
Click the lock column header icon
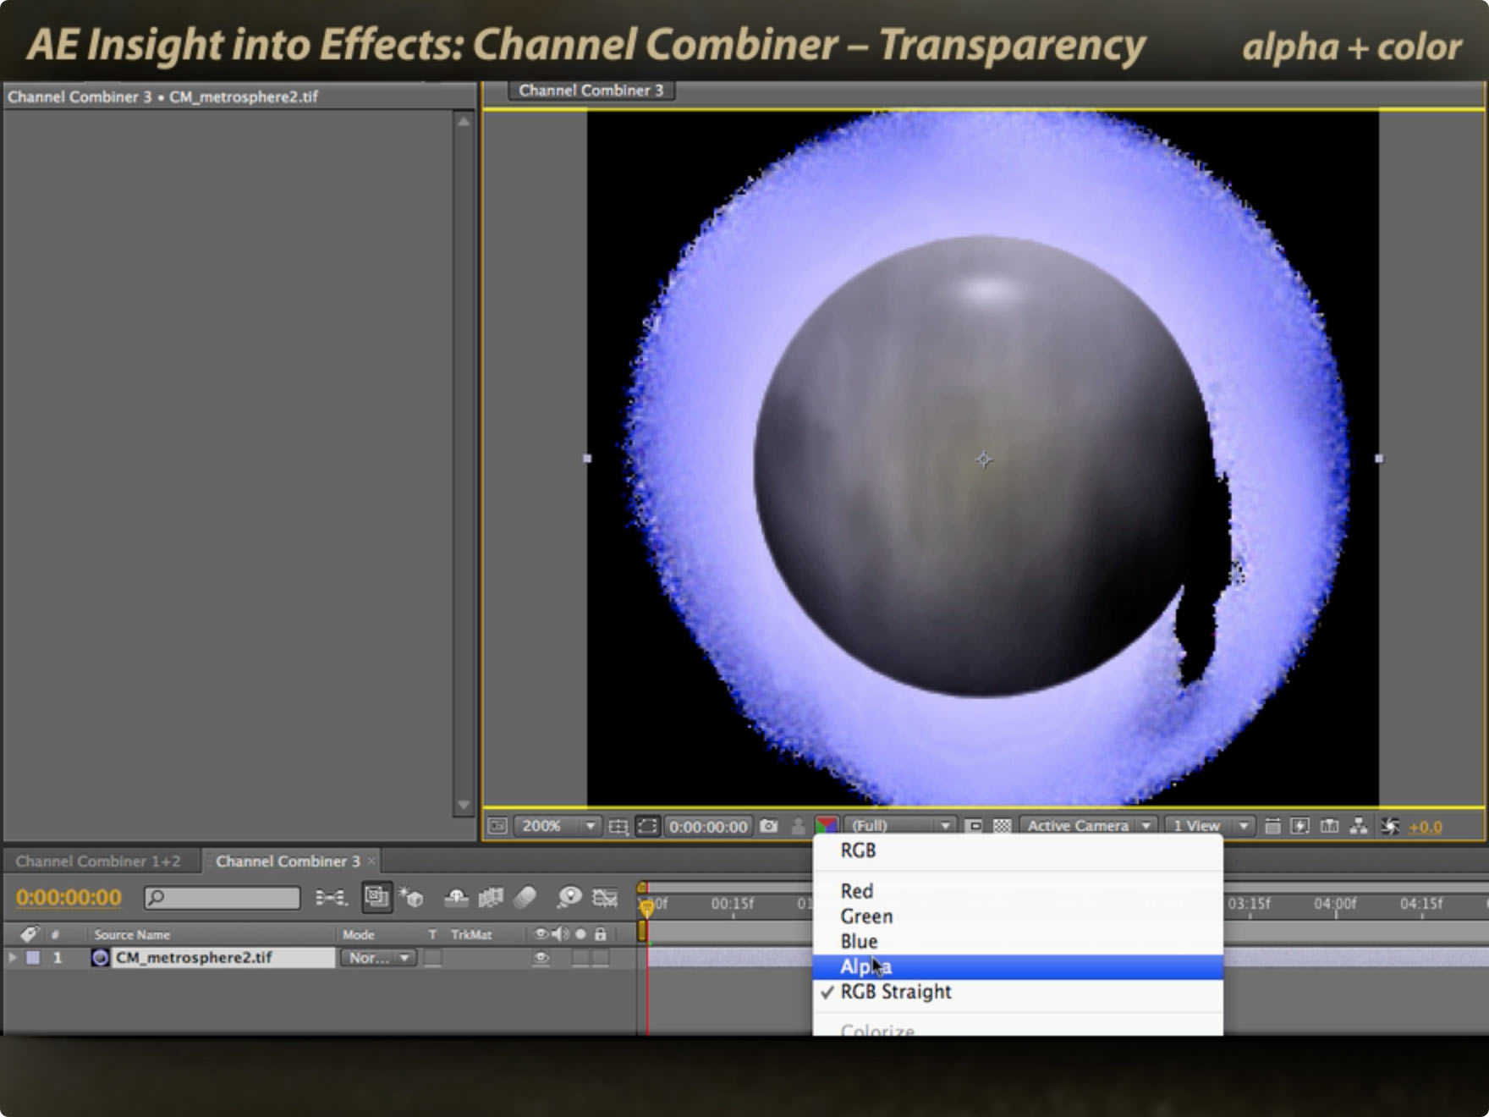coord(601,934)
